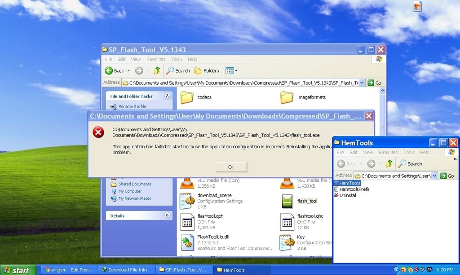
Task: Open the imageformats folder icon
Action: pos(287,97)
